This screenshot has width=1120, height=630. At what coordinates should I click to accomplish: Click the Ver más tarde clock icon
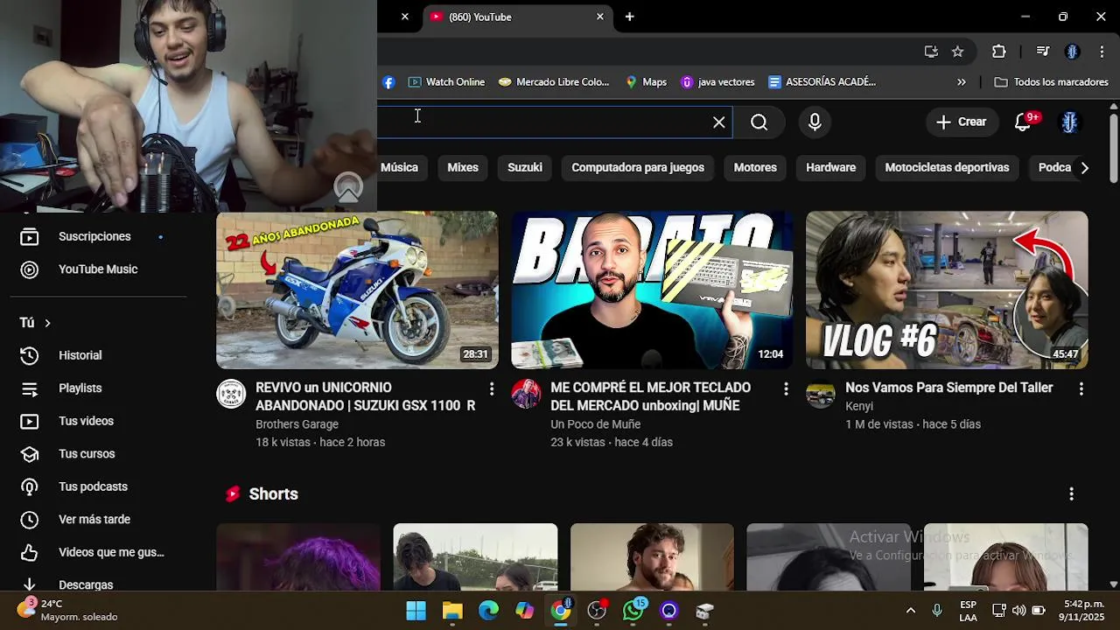click(30, 520)
